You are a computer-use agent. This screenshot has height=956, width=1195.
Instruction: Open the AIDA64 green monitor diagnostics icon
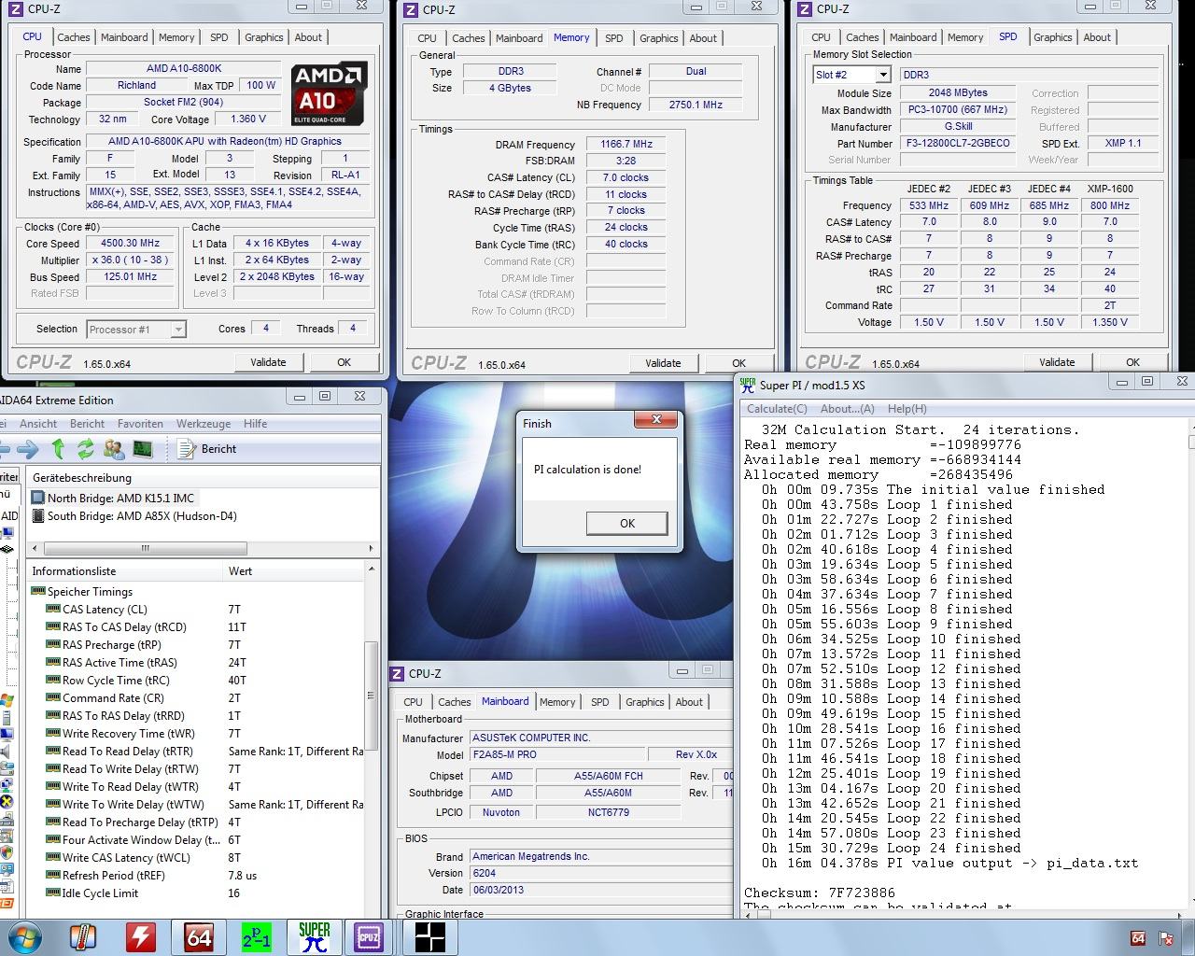(x=142, y=449)
